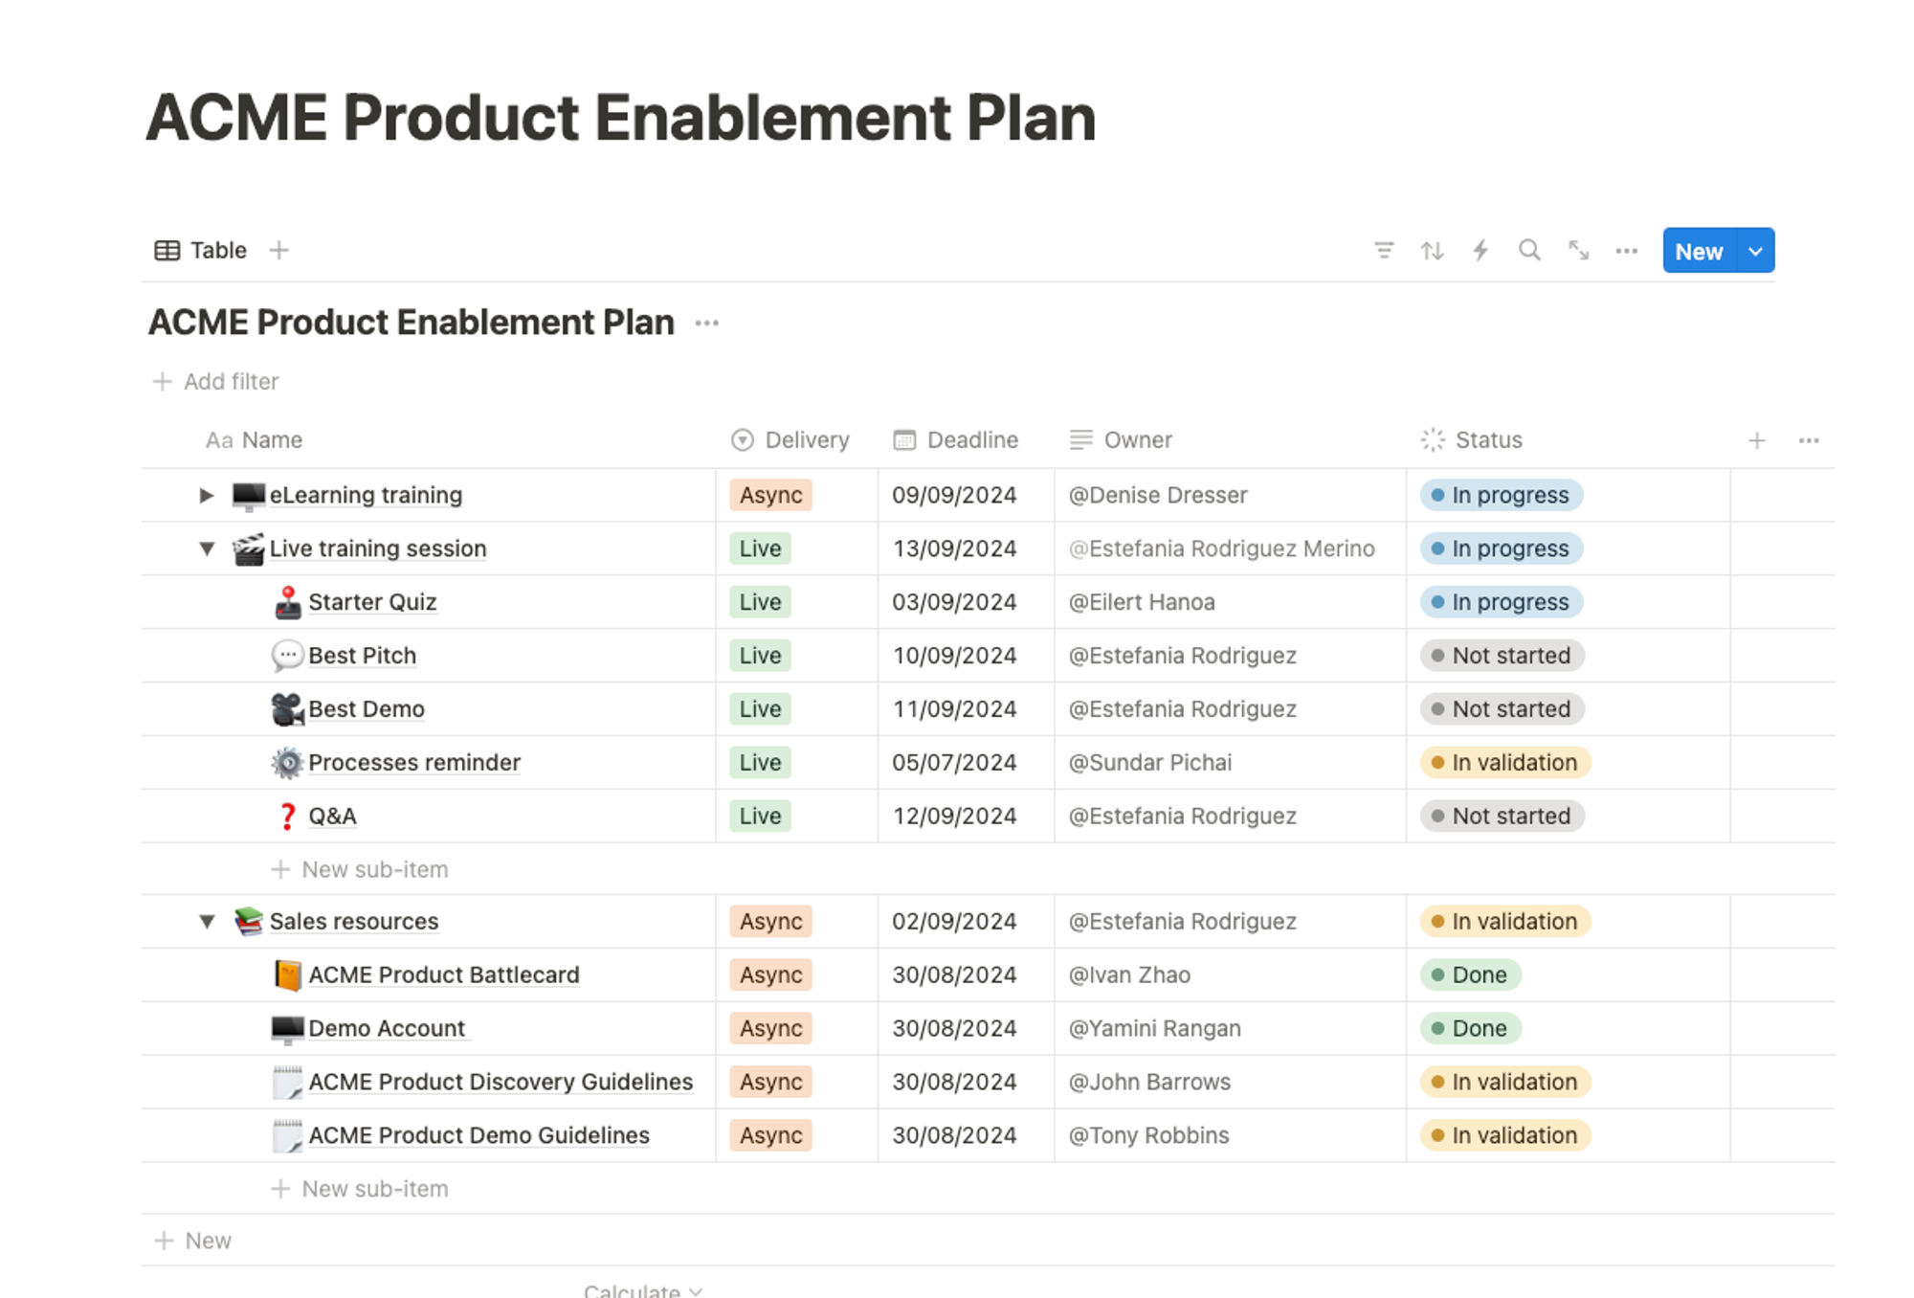The image size is (1914, 1298).
Task: Select the Table view tab
Action: 202,251
